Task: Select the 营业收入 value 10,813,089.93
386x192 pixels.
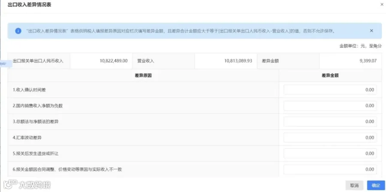Action: [238, 61]
